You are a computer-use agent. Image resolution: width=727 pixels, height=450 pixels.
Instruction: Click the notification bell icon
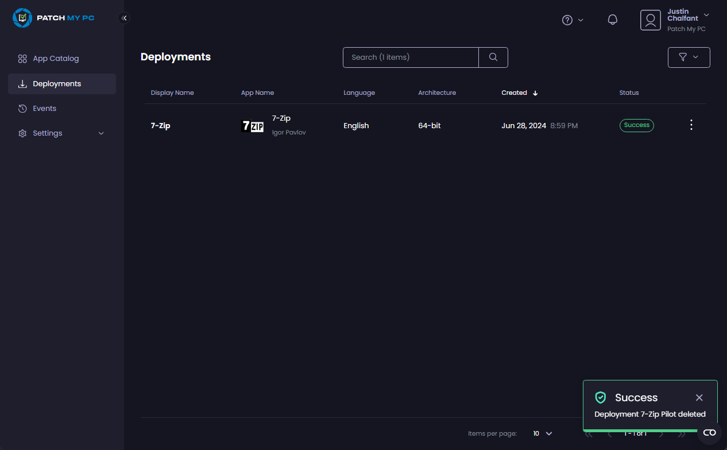coord(612,20)
